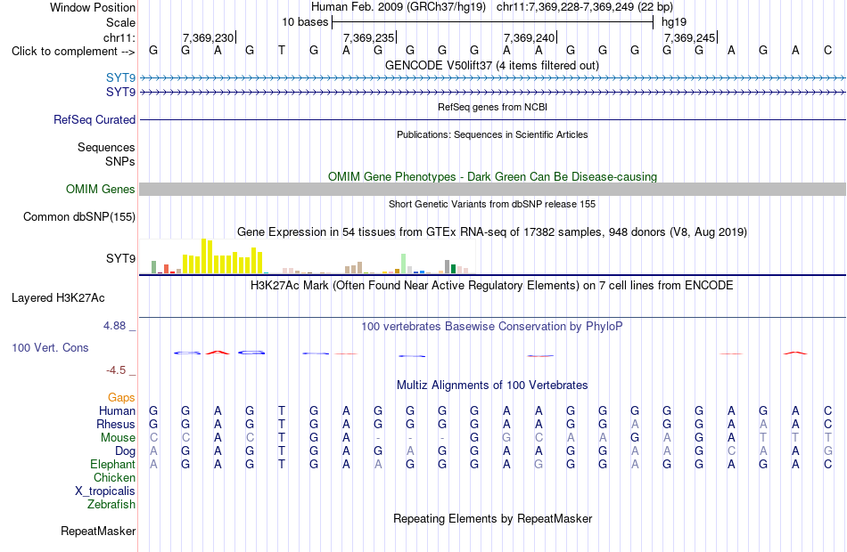The image size is (847, 552).
Task: Click the orange 'Gaps' alignment label
Action: coord(121,398)
